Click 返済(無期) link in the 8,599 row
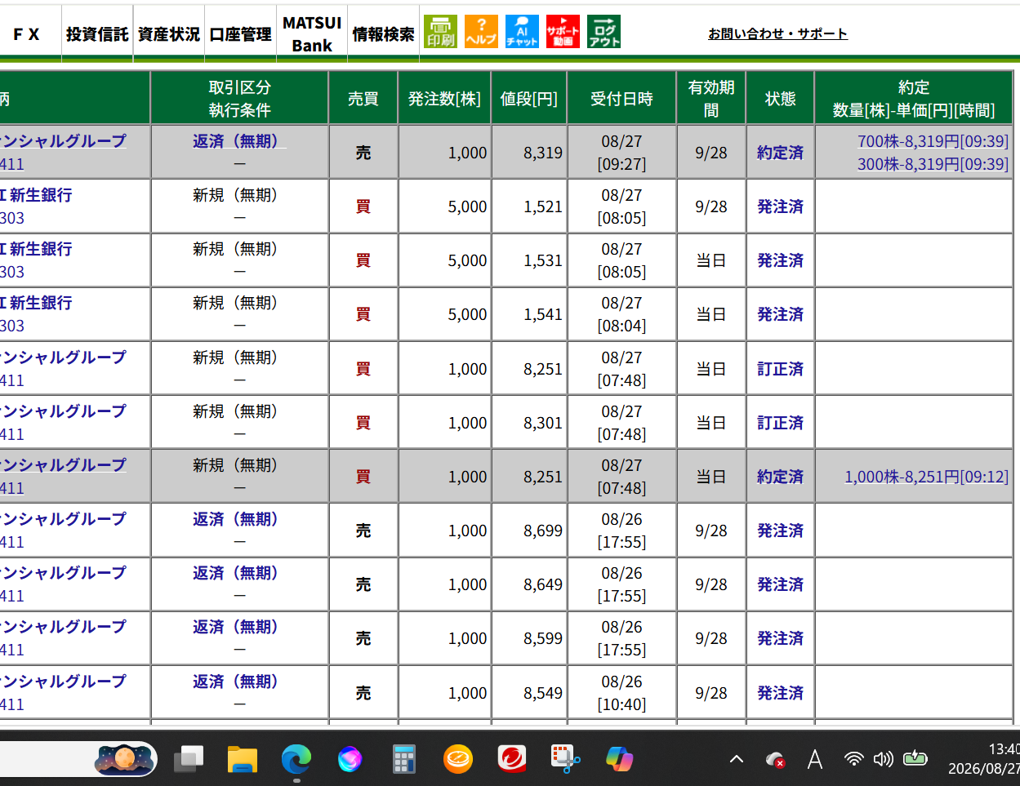 pos(239,627)
